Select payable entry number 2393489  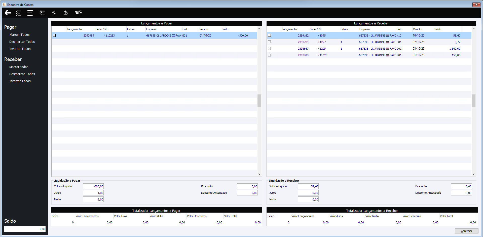click(x=89, y=36)
